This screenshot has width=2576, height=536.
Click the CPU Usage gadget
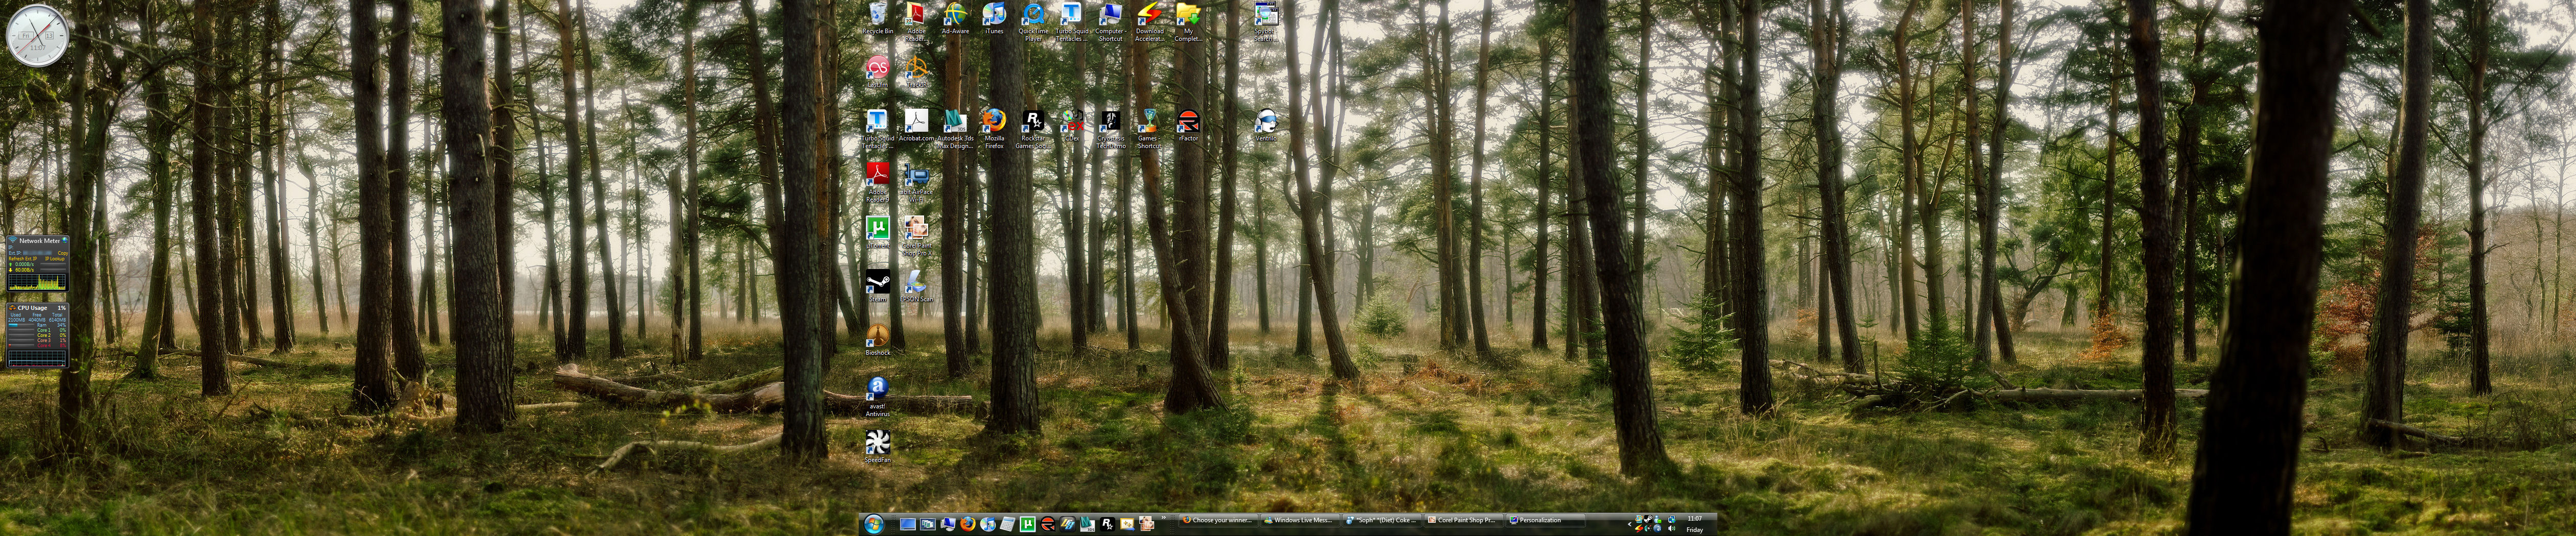(x=37, y=335)
